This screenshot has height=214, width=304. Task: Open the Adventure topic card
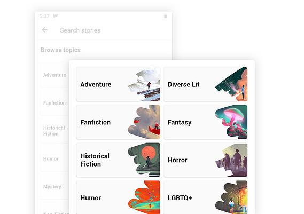click(x=118, y=84)
